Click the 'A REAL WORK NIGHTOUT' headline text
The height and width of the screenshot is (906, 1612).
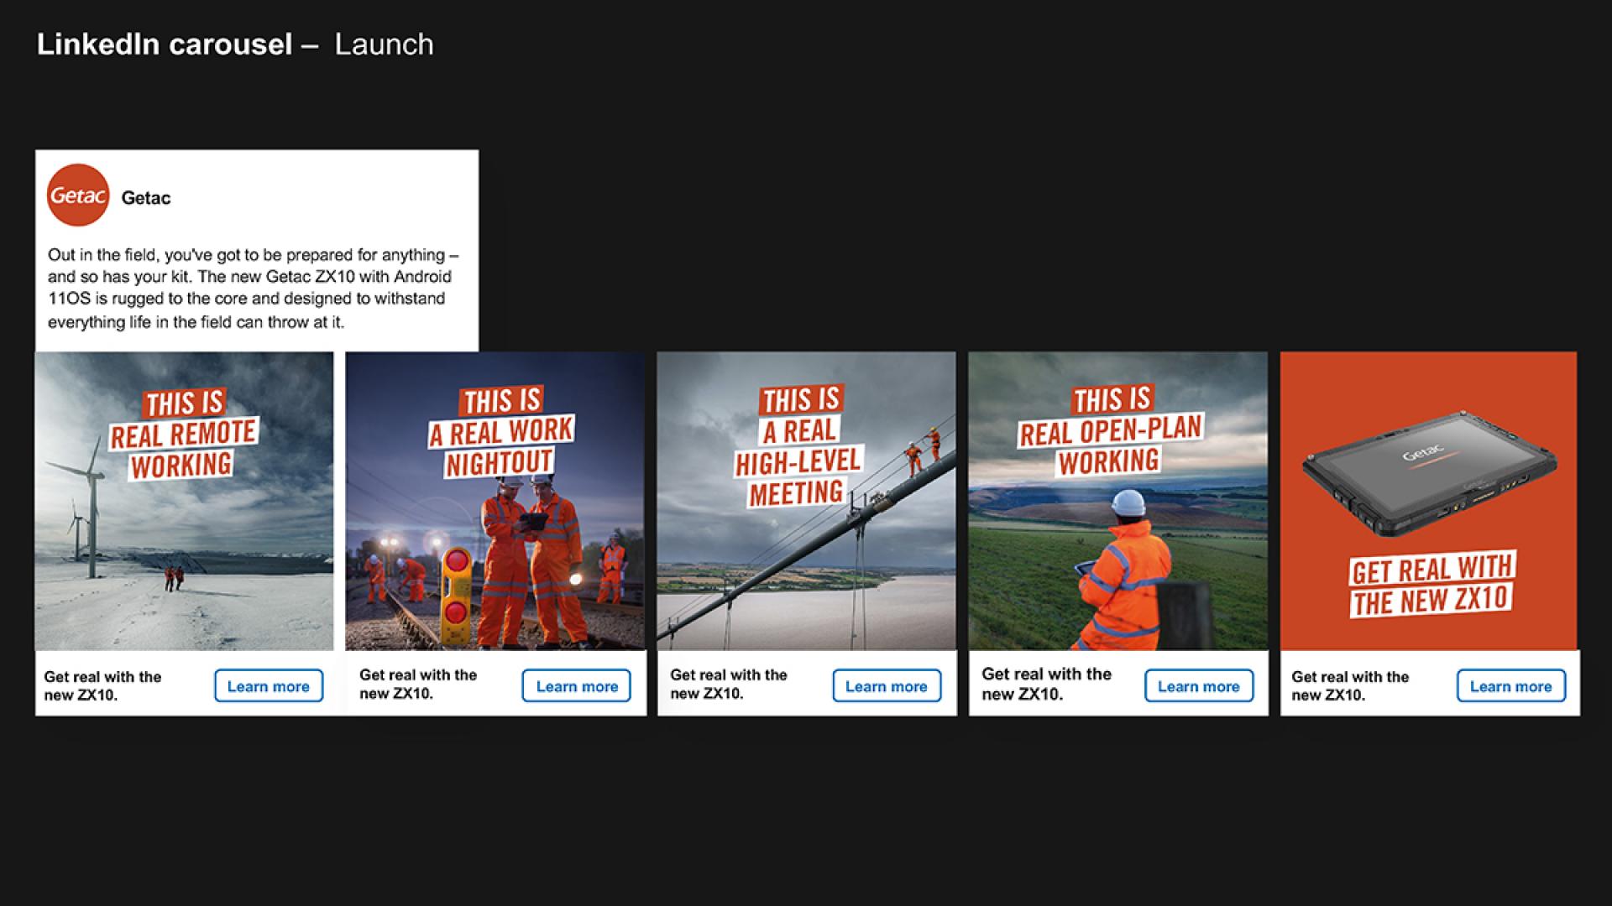click(501, 446)
